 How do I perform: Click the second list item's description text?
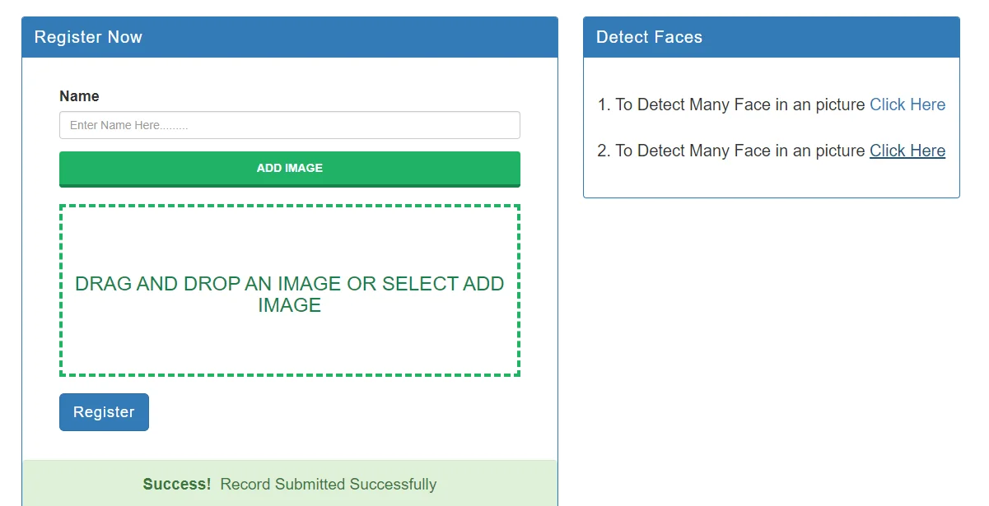click(x=739, y=151)
